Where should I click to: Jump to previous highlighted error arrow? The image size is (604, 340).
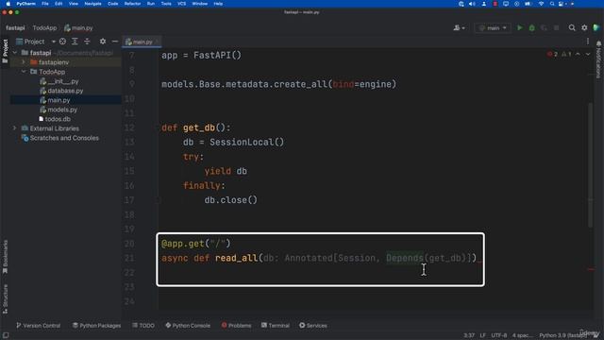tap(578, 54)
